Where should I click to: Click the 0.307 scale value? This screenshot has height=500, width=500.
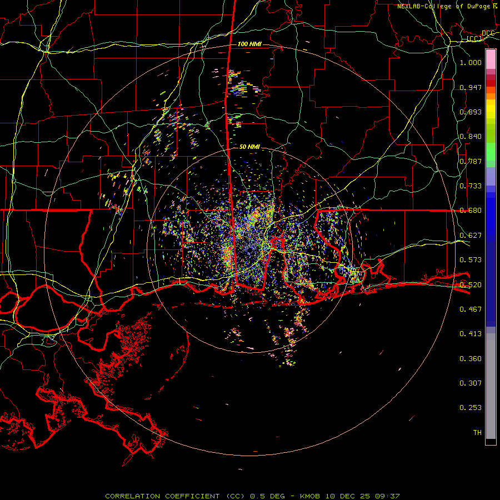pyautogui.click(x=471, y=383)
